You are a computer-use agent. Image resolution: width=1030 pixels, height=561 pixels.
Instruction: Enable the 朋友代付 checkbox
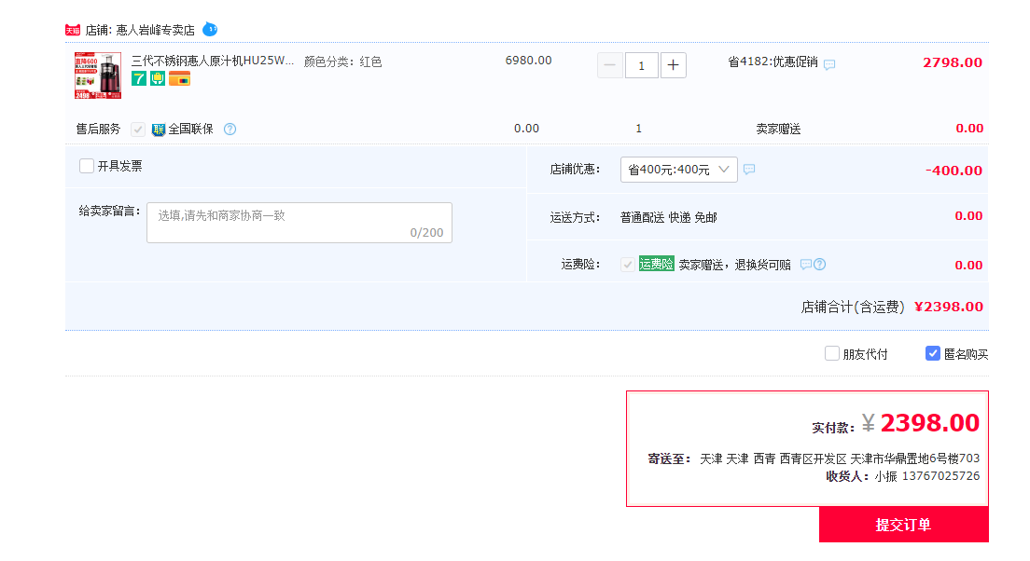(831, 354)
